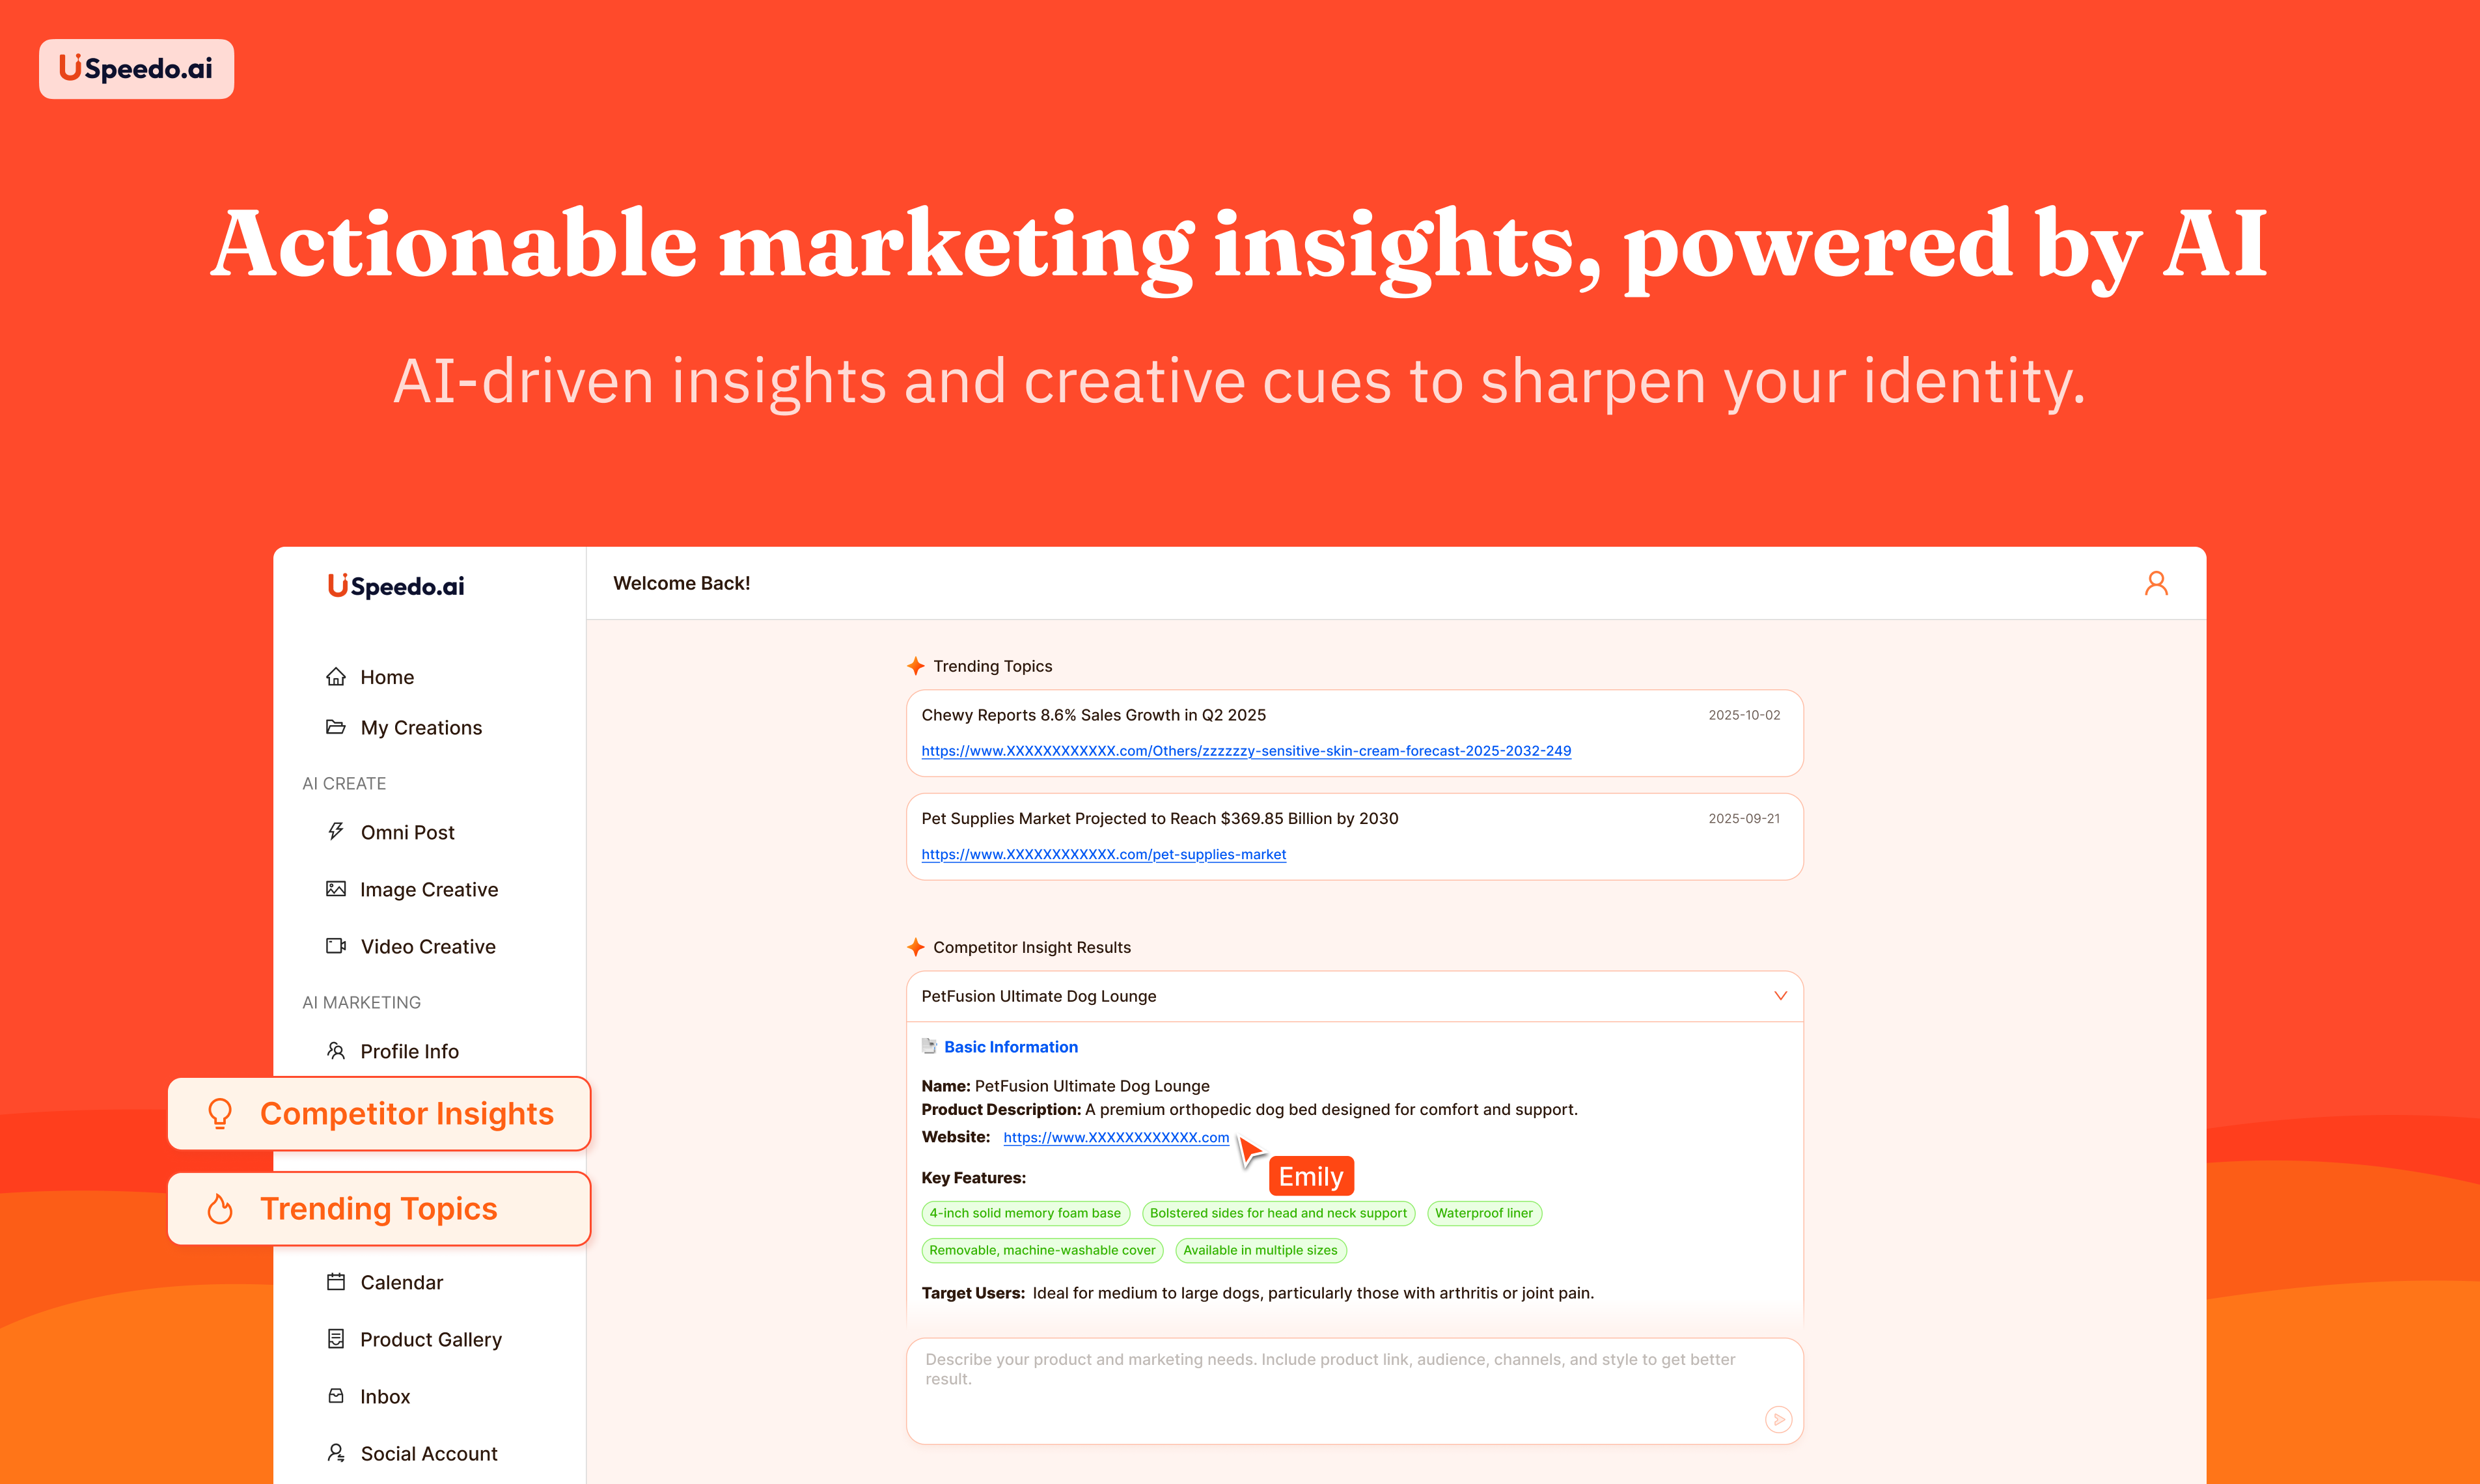The height and width of the screenshot is (1484, 2480).
Task: Click the Home house icon
Action: 336,677
